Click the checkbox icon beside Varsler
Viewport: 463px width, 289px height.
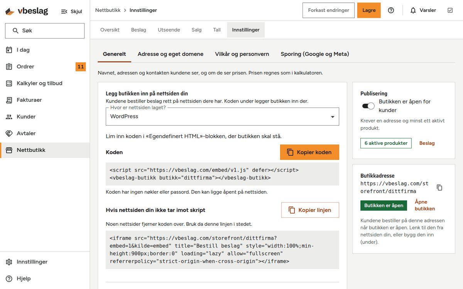[x=450, y=10]
